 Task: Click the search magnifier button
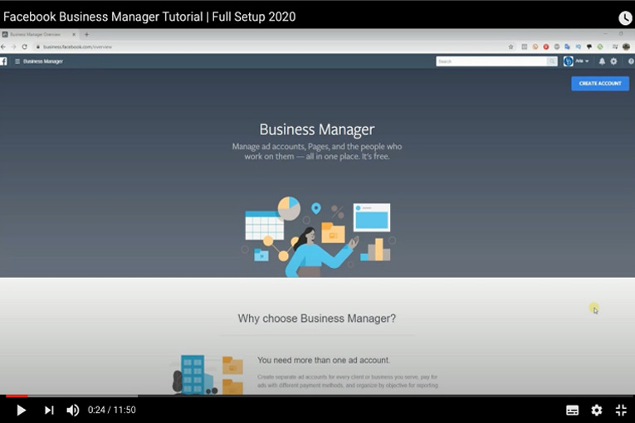click(551, 61)
